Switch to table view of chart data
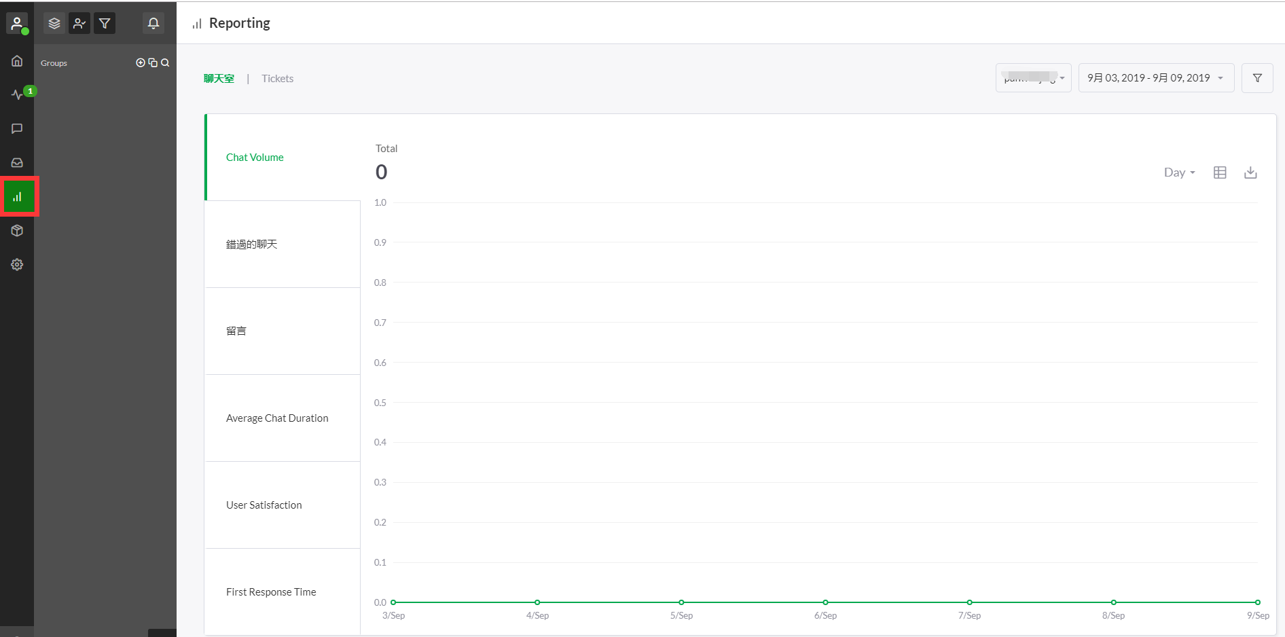 click(x=1220, y=172)
